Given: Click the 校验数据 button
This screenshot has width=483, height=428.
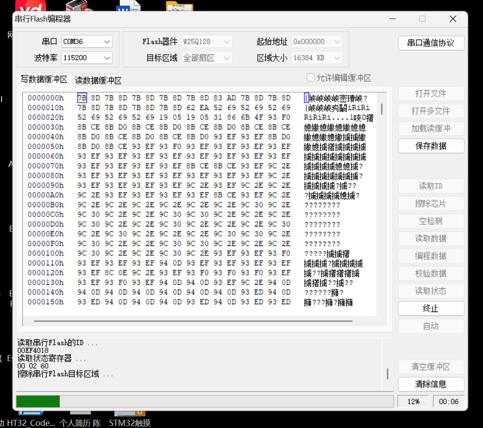Looking at the screenshot, I should 431,274.
